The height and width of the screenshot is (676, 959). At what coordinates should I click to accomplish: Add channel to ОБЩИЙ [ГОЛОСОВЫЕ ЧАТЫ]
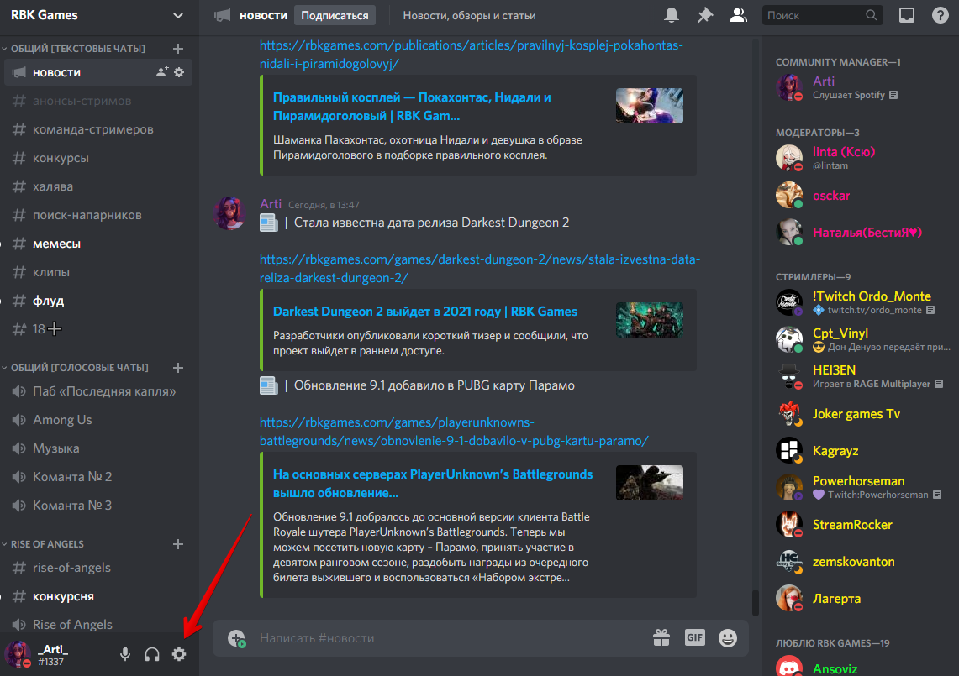[178, 367]
